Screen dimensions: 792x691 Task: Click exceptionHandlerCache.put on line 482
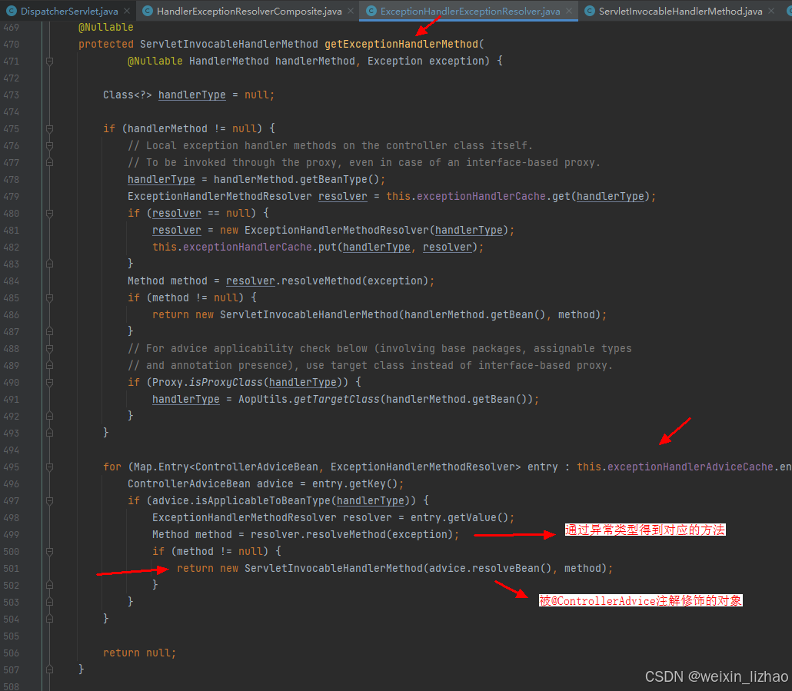click(260, 247)
